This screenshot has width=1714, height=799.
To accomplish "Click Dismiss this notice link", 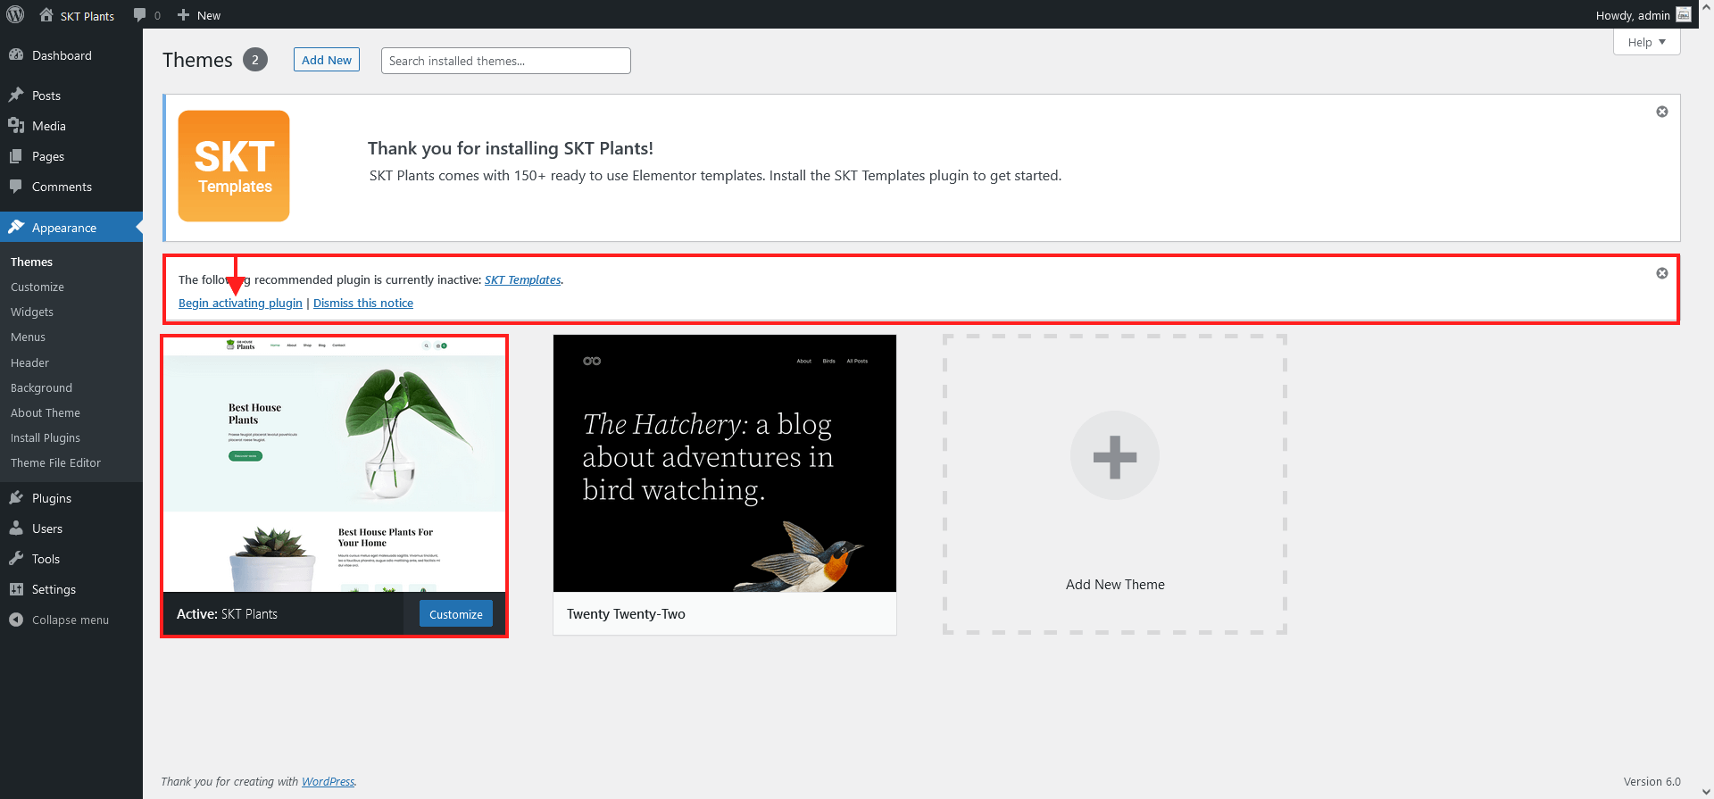I will [363, 303].
